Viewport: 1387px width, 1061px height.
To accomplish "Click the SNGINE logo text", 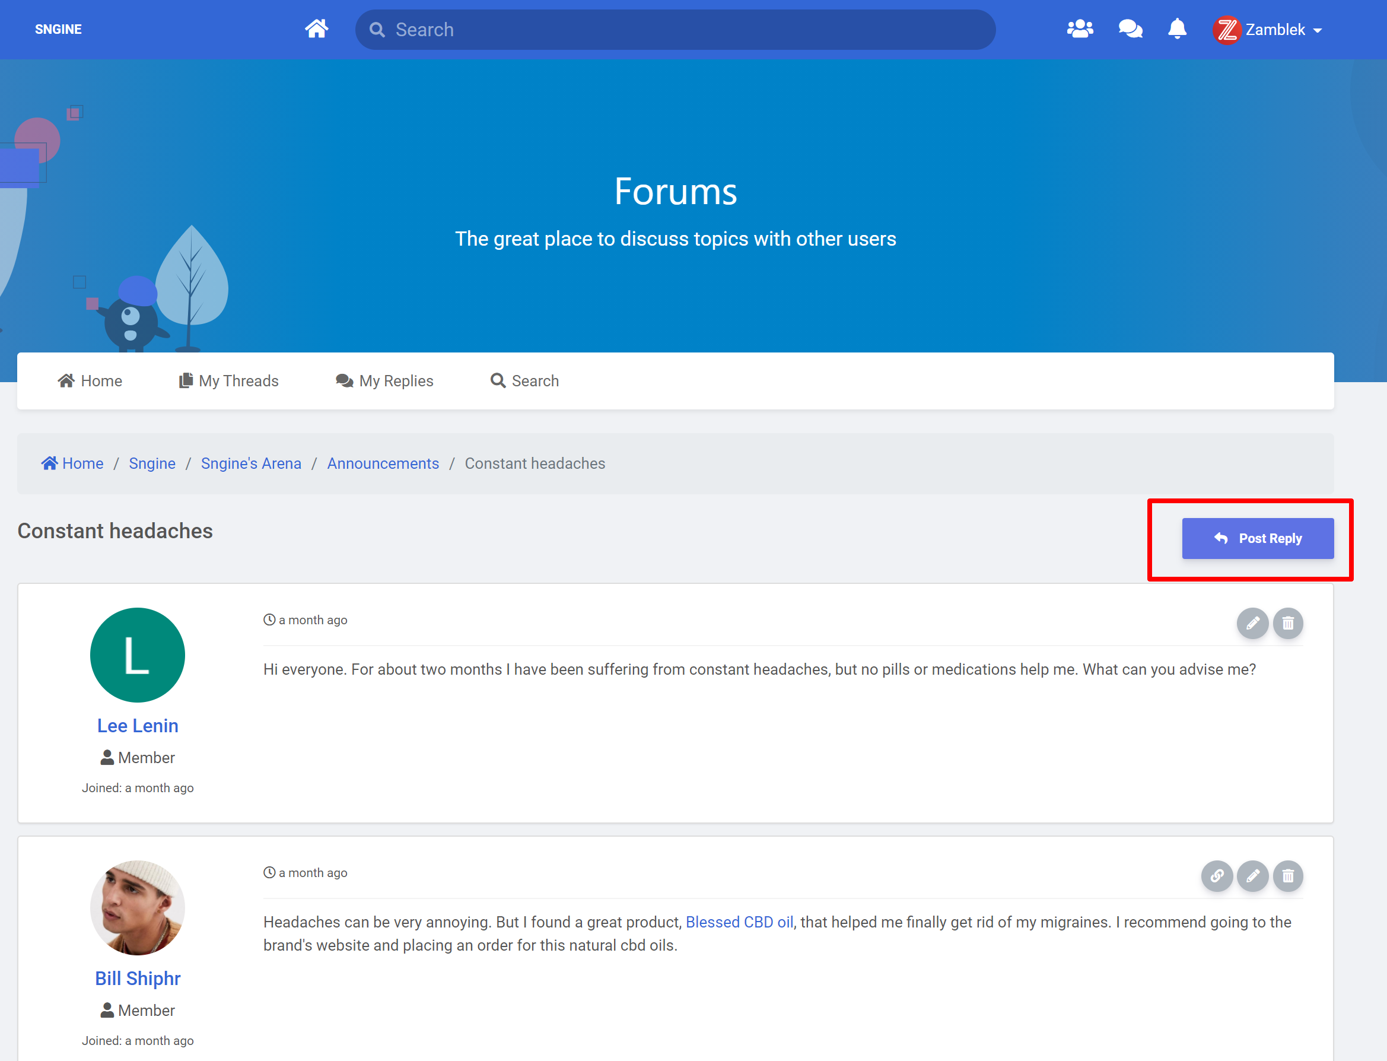I will [58, 29].
